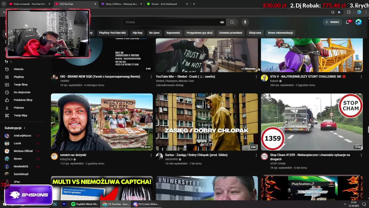Play ostatni raz dożynki video thumbnail
This screenshot has width=369, height=208.
point(102,122)
